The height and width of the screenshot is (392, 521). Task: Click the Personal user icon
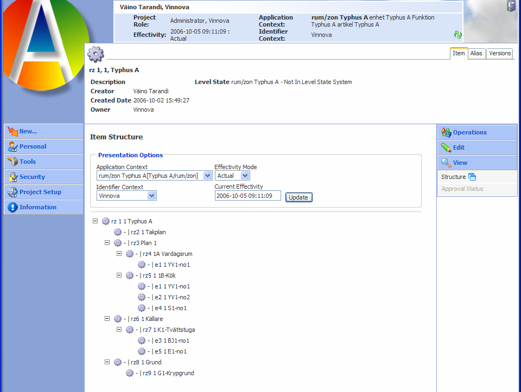coord(12,146)
